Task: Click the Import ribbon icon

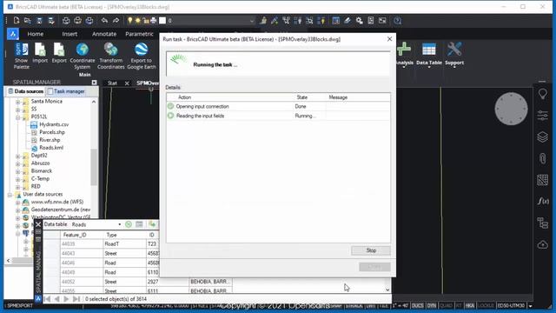Action: [40, 53]
